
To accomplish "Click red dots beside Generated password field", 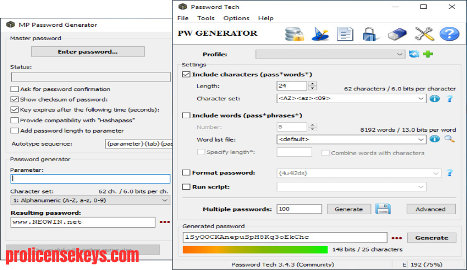I will [397, 238].
